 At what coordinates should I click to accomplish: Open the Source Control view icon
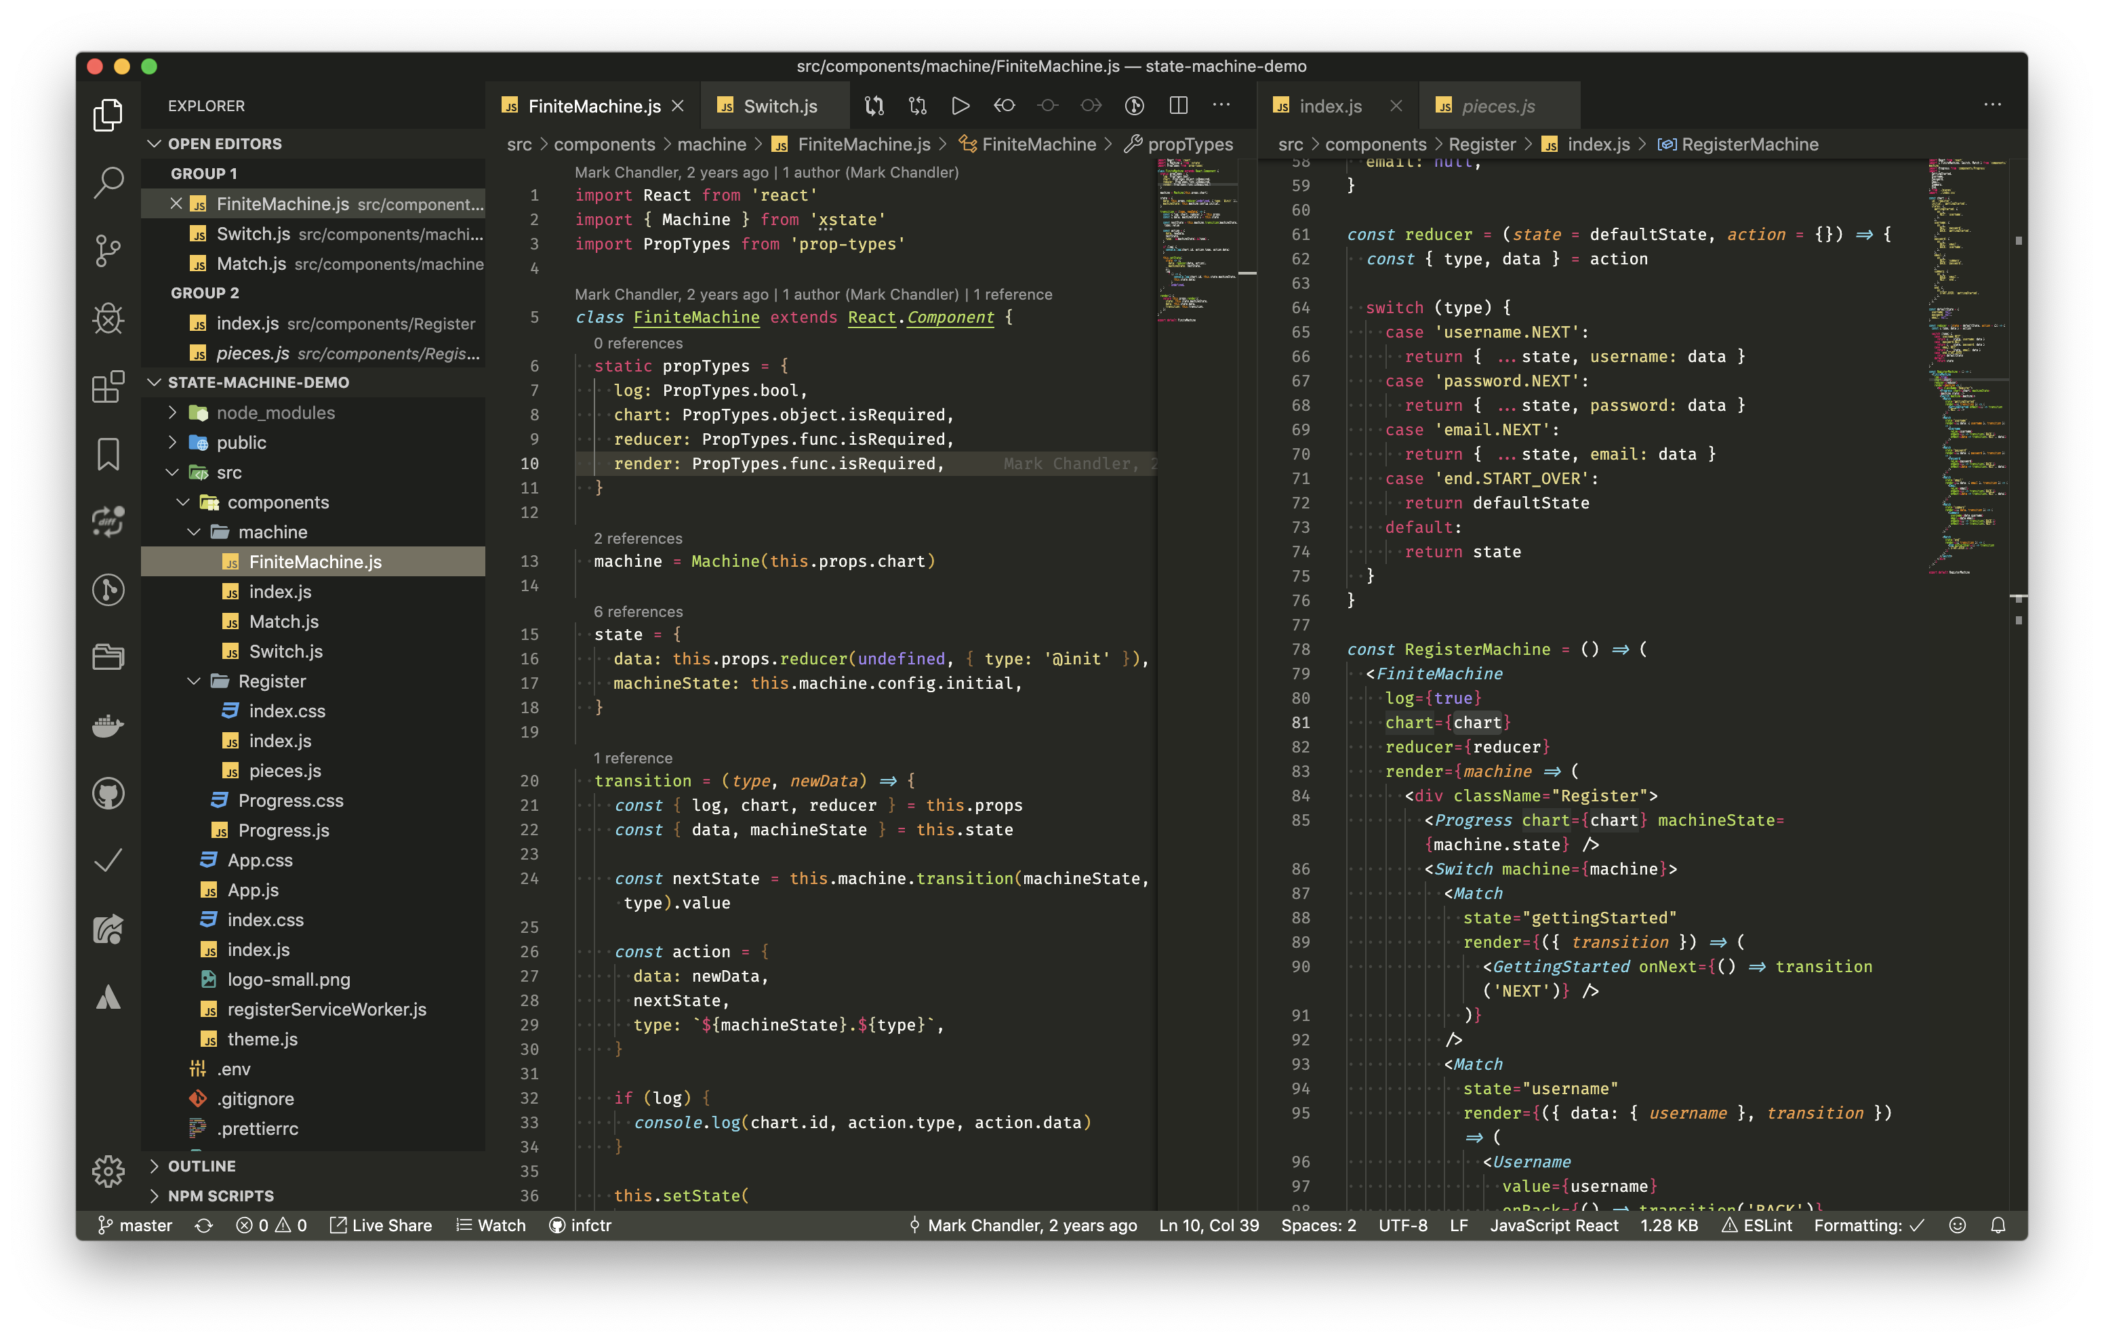tap(108, 251)
